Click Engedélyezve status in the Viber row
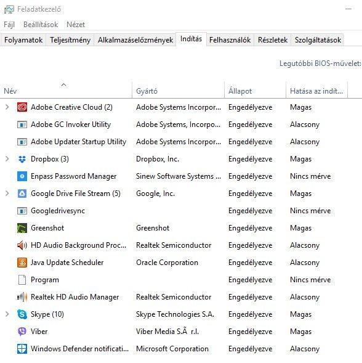362x363 pixels. pyautogui.click(x=251, y=332)
